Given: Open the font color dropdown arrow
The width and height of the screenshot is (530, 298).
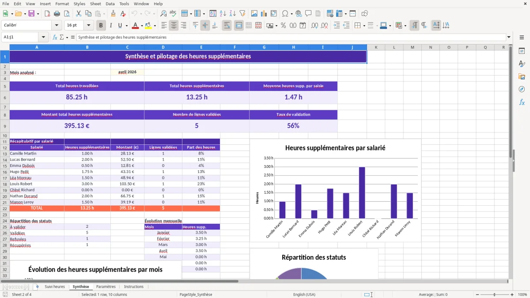Looking at the screenshot, I should (x=142, y=26).
